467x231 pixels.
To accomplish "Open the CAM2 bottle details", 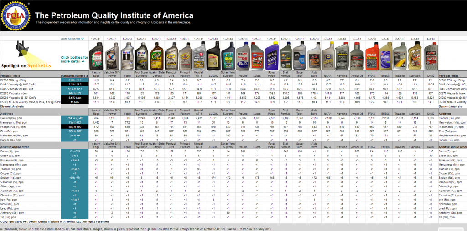I will click(430, 56).
